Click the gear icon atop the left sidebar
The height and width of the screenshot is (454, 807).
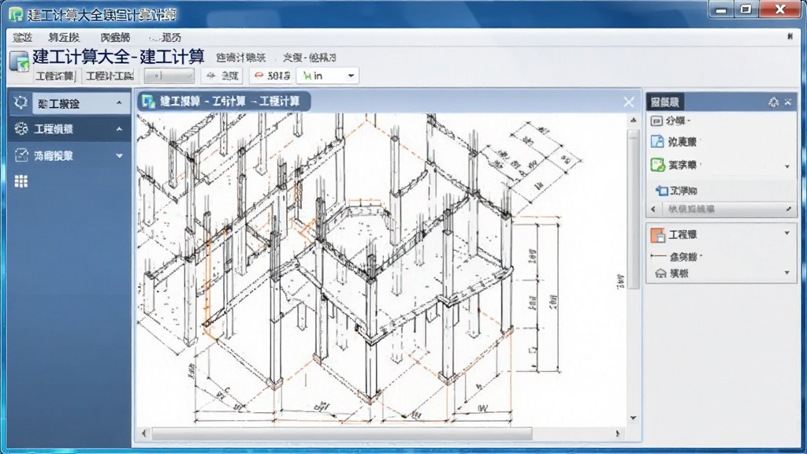tap(20, 102)
